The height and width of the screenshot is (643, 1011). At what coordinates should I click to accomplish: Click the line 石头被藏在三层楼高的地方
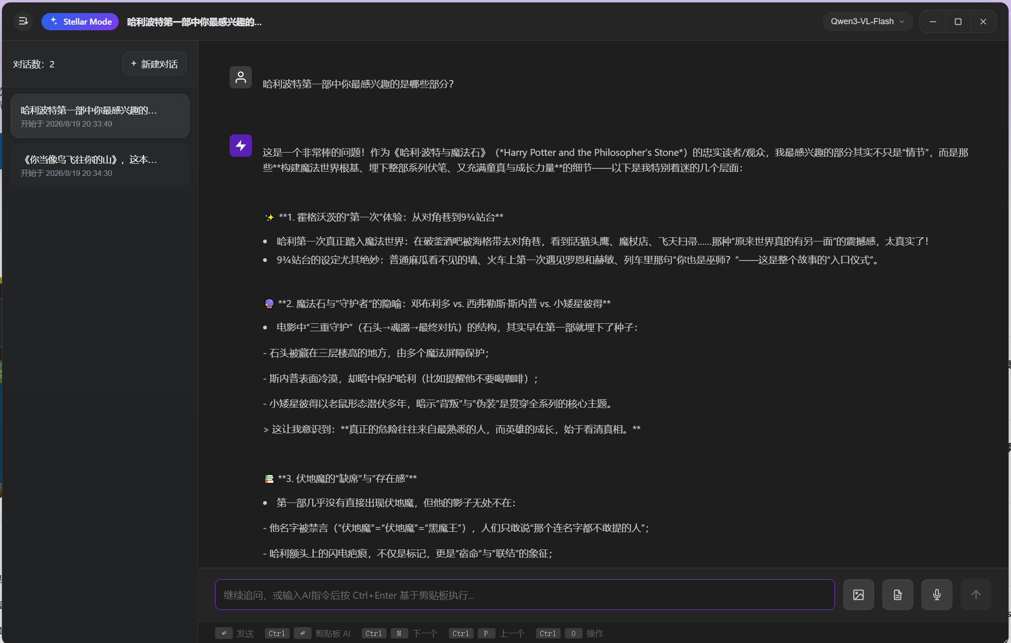(376, 353)
